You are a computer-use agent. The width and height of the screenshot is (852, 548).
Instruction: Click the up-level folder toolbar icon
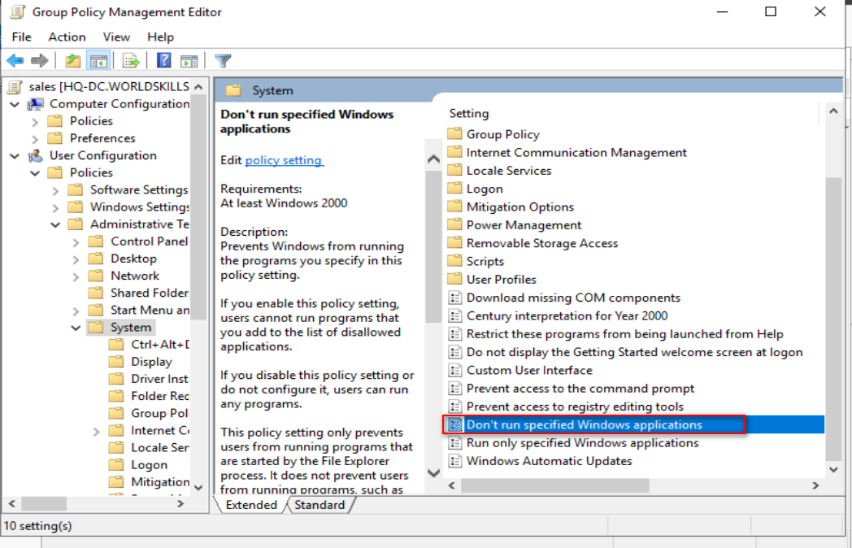pyautogui.click(x=72, y=60)
